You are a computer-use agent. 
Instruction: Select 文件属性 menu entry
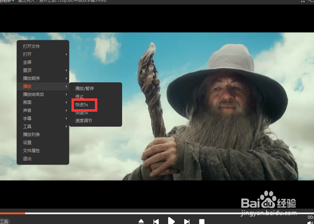coord(43,150)
